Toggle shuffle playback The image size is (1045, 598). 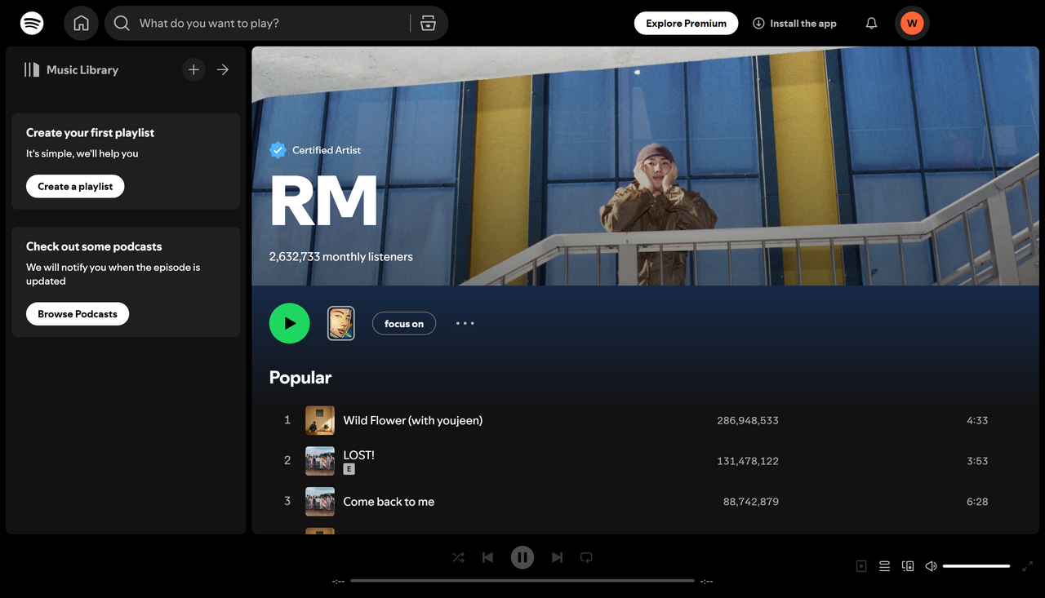point(458,557)
